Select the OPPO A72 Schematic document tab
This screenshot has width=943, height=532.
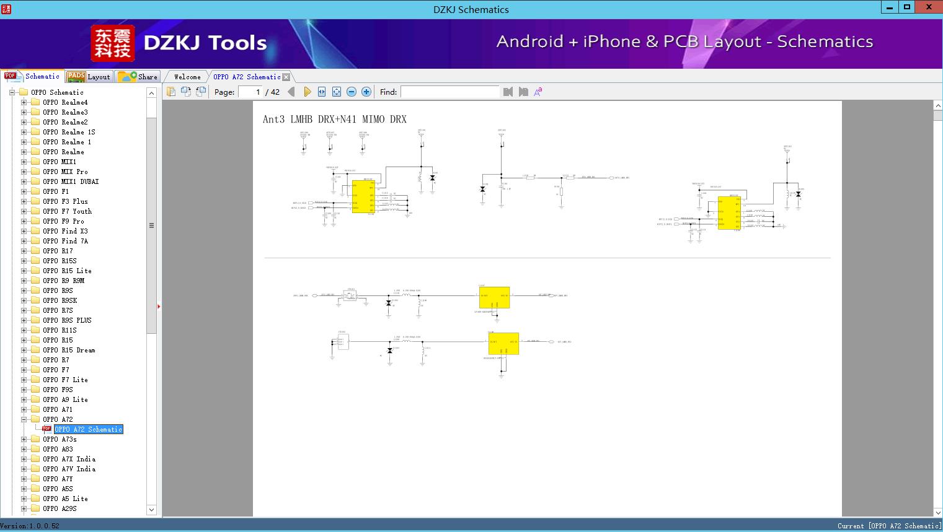click(x=247, y=77)
